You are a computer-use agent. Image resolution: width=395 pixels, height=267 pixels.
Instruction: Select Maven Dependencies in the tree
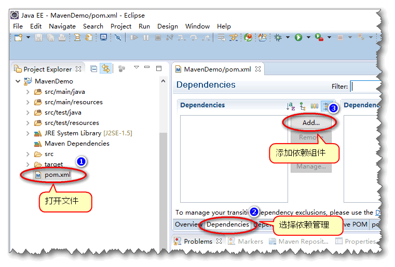coord(72,144)
